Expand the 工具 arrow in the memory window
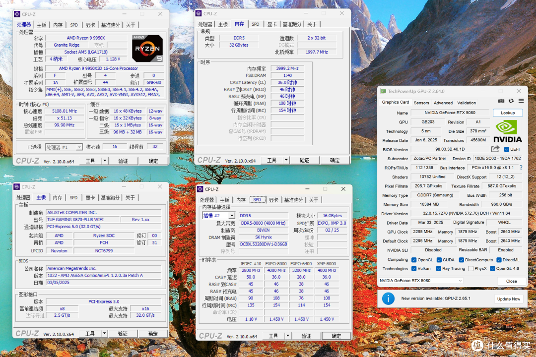This screenshot has height=357, width=536. (286, 160)
